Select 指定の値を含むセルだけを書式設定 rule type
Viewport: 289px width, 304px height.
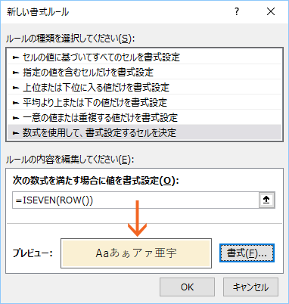point(144,73)
